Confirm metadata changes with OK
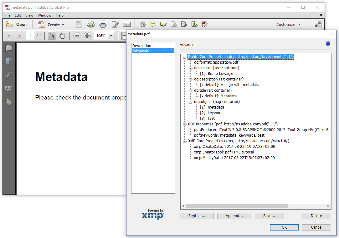Screen dimensions: 339x238 click(x=284, y=227)
